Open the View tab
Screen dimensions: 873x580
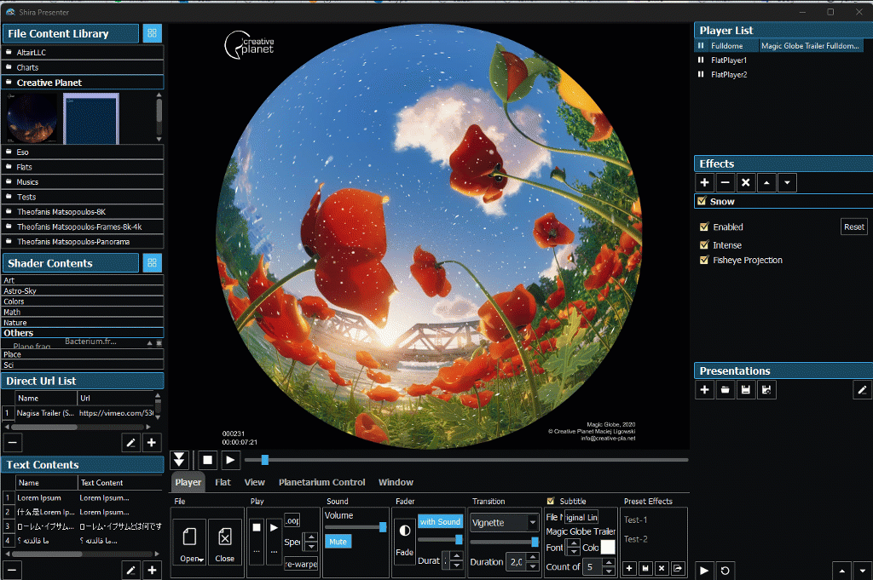point(254,482)
